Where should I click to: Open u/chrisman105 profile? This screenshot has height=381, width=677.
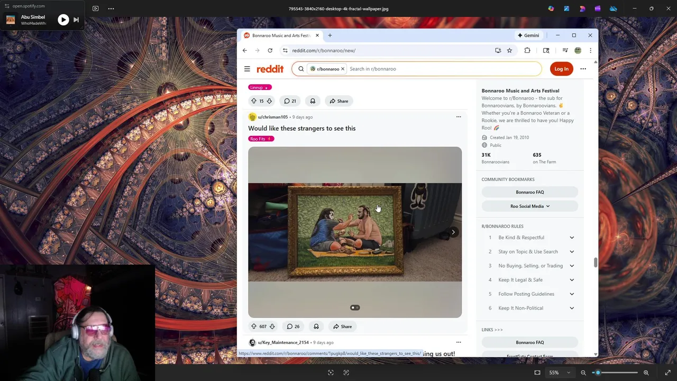tap(273, 117)
